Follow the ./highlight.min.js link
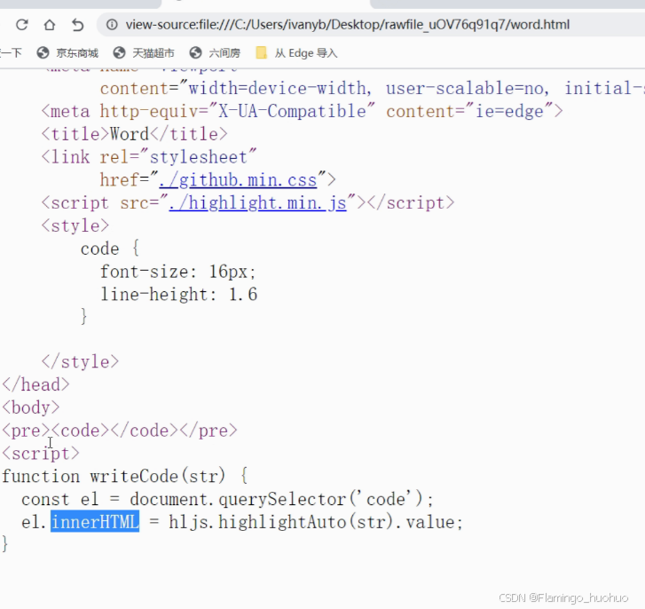Viewport: 645px width, 609px height. tap(257, 203)
